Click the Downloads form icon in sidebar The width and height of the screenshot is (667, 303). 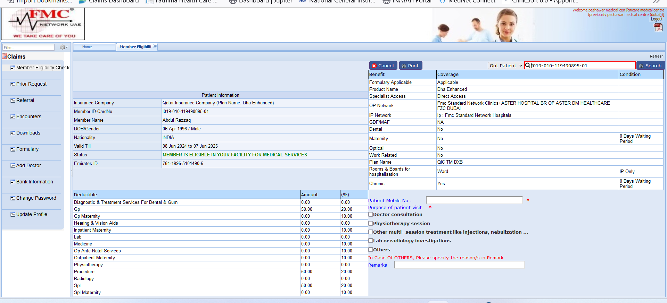tap(13, 133)
